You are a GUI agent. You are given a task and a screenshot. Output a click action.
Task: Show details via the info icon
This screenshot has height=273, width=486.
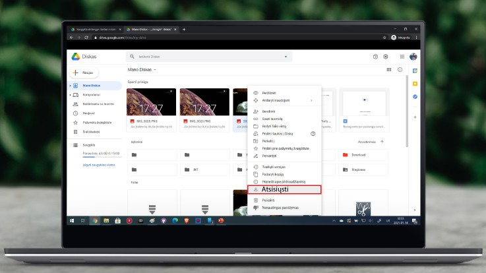(x=400, y=69)
